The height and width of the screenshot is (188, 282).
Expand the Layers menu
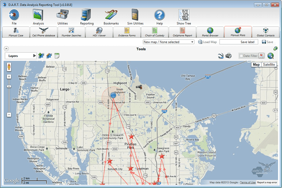point(21,56)
